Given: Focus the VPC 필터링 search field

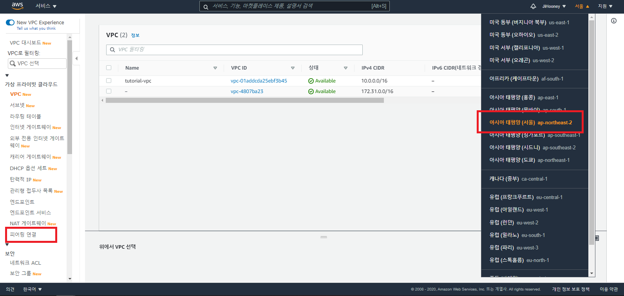Looking at the screenshot, I should click(x=234, y=50).
